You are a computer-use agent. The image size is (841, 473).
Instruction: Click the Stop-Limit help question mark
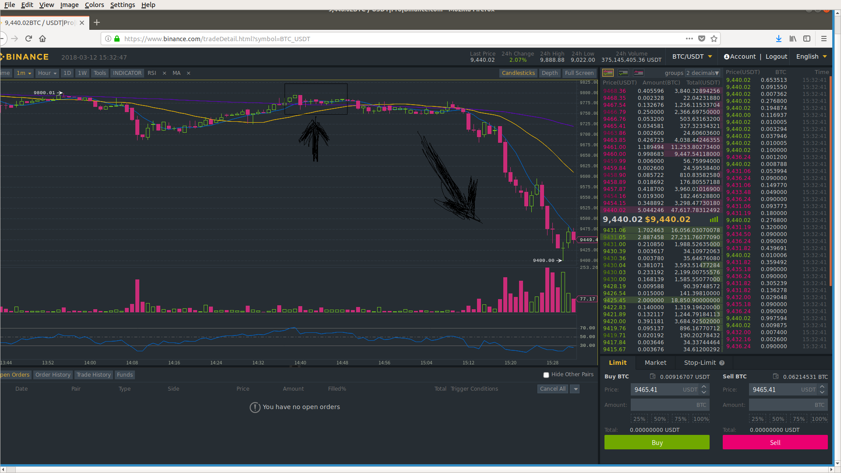722,363
